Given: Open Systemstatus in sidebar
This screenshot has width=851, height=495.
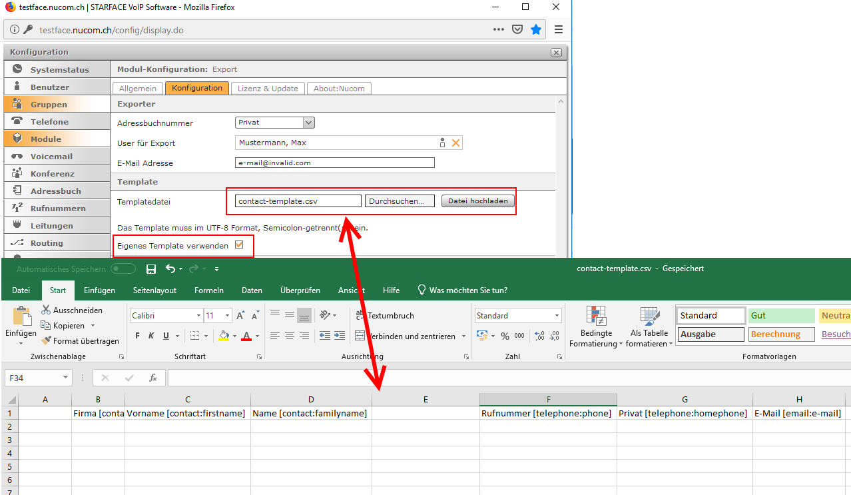Looking at the screenshot, I should 57,69.
